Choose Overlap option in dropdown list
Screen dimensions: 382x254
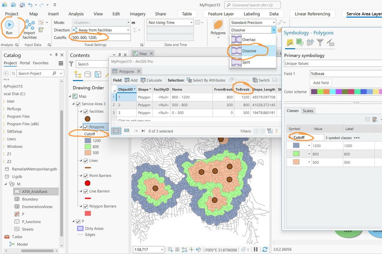pos(253,39)
